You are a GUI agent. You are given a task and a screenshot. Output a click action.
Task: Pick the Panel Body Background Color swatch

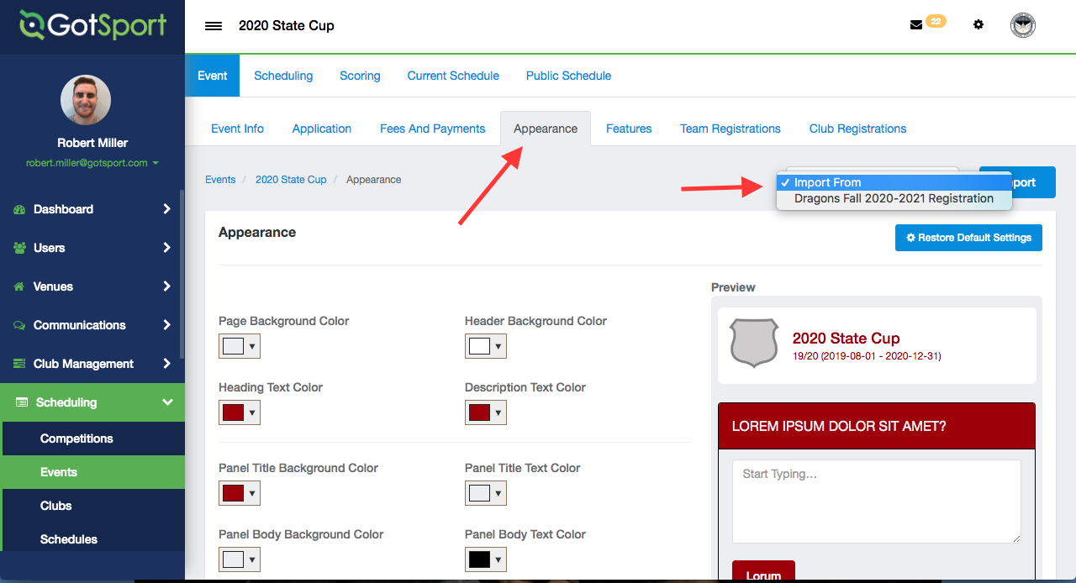tap(240, 559)
